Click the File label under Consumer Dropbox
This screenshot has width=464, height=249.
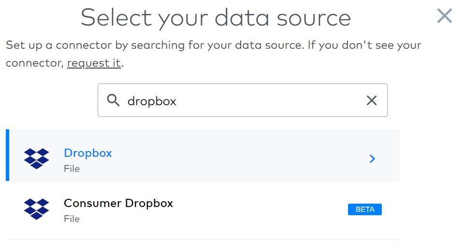pos(72,219)
